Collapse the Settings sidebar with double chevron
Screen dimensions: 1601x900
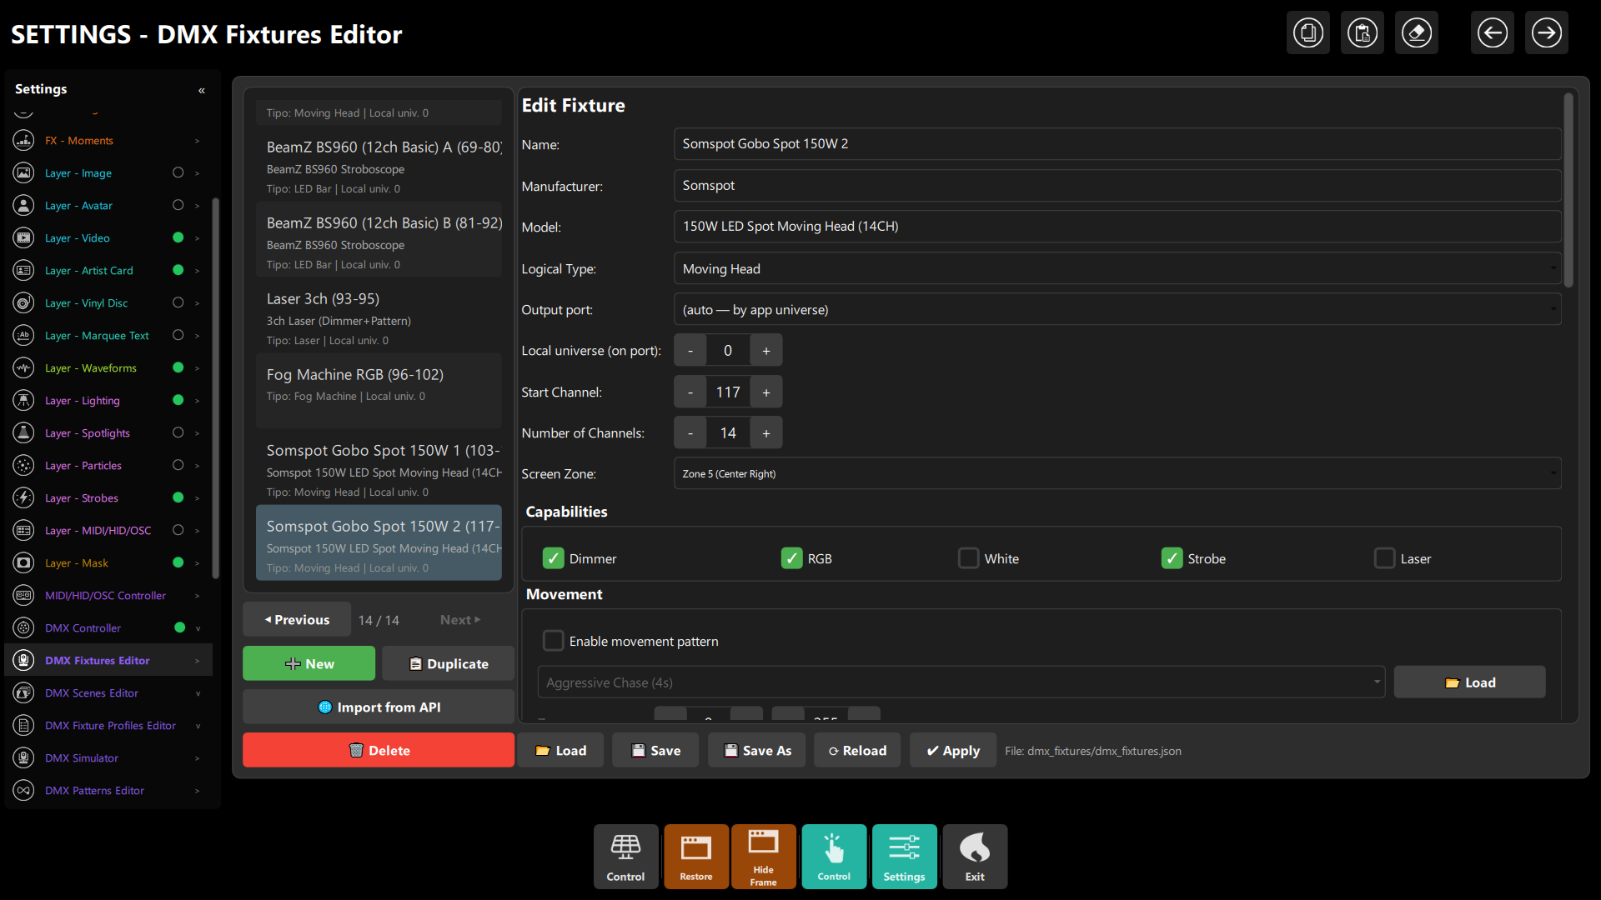202,90
